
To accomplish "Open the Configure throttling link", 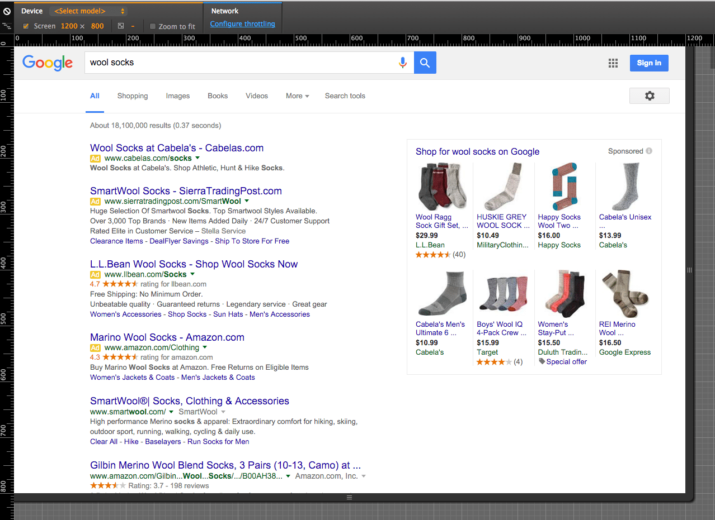I will click(x=242, y=24).
